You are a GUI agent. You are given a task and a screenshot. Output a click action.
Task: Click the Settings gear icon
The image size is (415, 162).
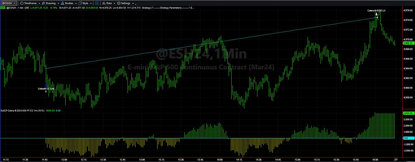(119, 3)
